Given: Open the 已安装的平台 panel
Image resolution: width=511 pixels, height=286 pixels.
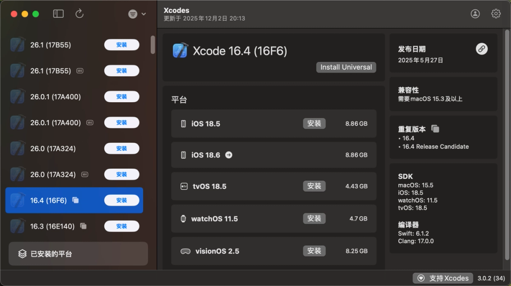Looking at the screenshot, I should [78, 254].
